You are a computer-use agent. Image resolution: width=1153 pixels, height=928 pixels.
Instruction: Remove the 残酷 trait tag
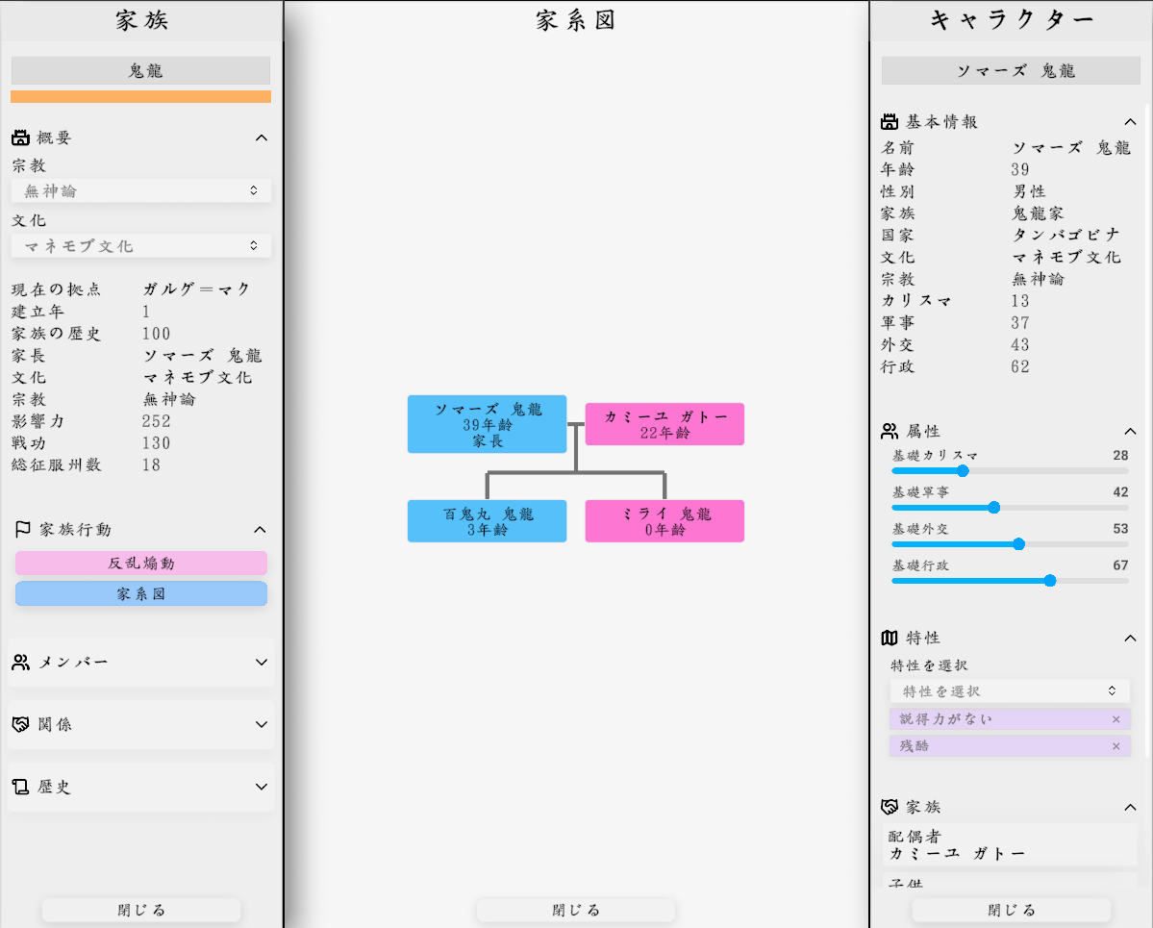[x=1115, y=746]
